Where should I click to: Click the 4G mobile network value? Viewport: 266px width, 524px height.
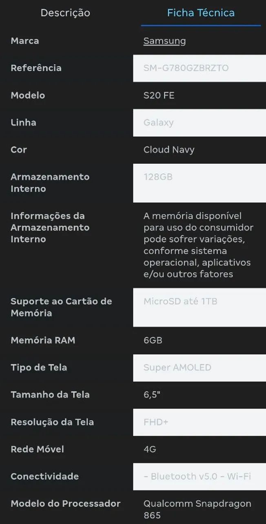(150, 449)
